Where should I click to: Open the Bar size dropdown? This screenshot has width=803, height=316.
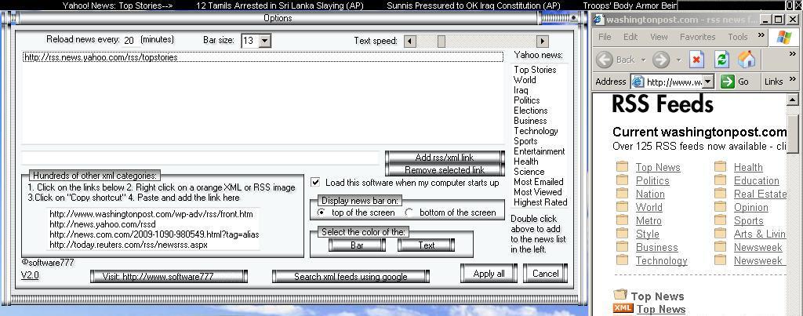[x=264, y=41]
